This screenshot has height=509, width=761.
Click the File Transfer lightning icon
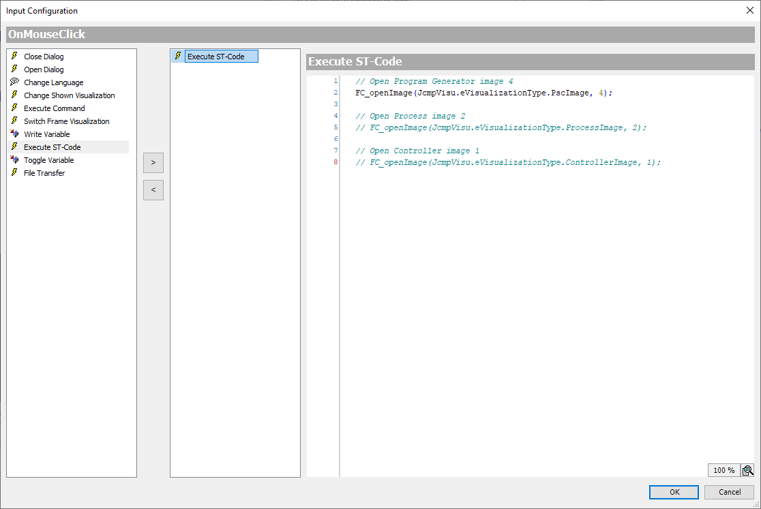pos(14,173)
